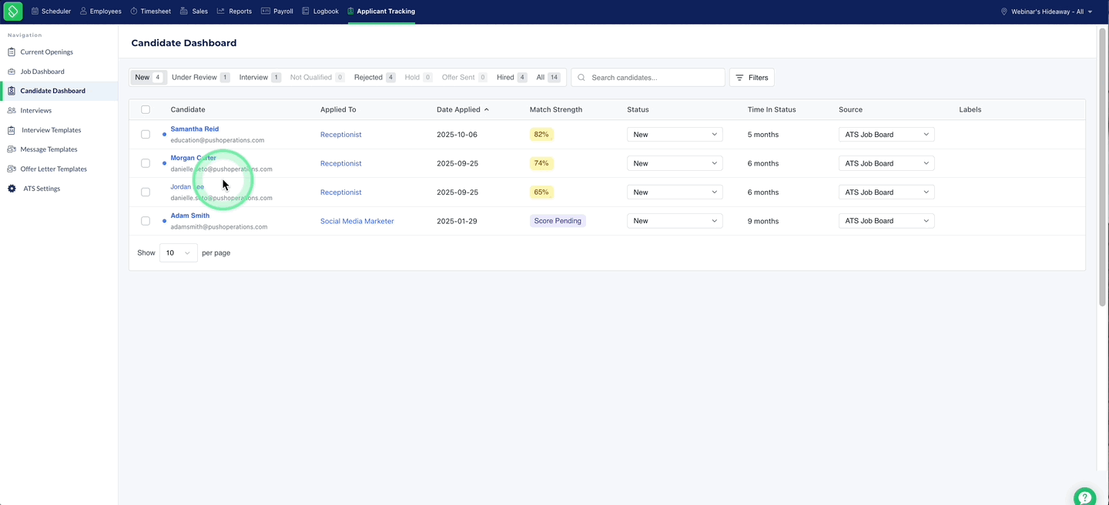
Task: Click the Current Openings clipboard icon
Action: [x=12, y=52]
